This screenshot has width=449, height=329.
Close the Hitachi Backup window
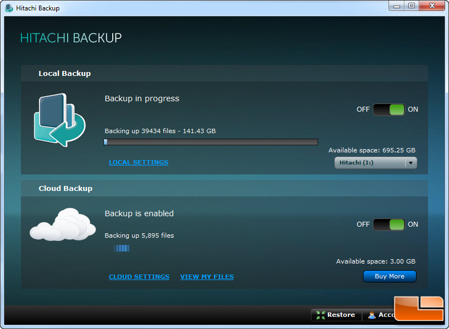pos(432,6)
